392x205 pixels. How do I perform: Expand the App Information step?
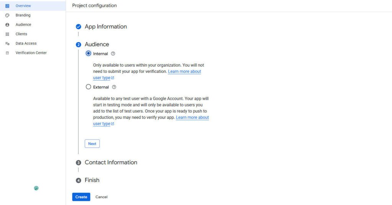point(106,26)
